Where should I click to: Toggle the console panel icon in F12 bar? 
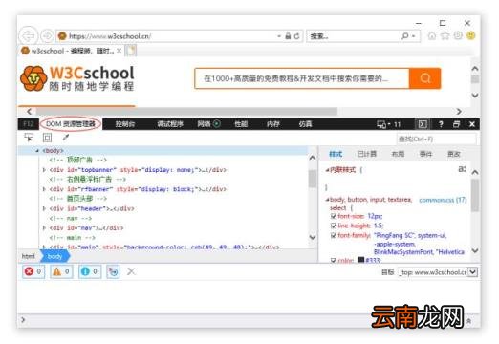(x=423, y=124)
